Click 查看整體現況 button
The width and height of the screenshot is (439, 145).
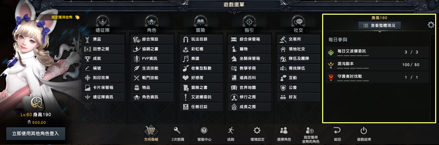pos(379,26)
